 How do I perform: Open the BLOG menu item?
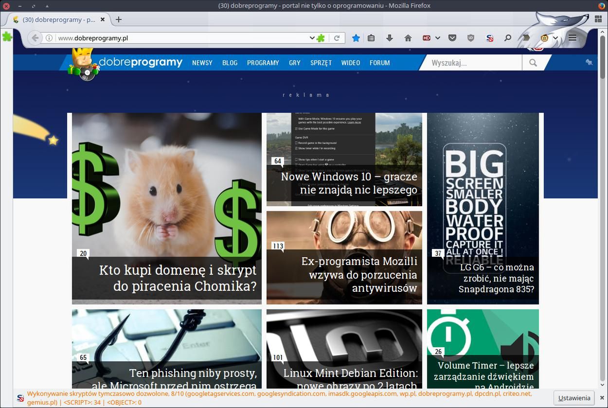coord(230,63)
